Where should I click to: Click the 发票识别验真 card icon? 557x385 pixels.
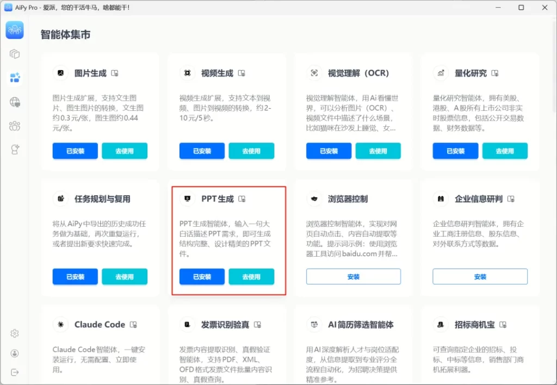pyautogui.click(x=187, y=325)
